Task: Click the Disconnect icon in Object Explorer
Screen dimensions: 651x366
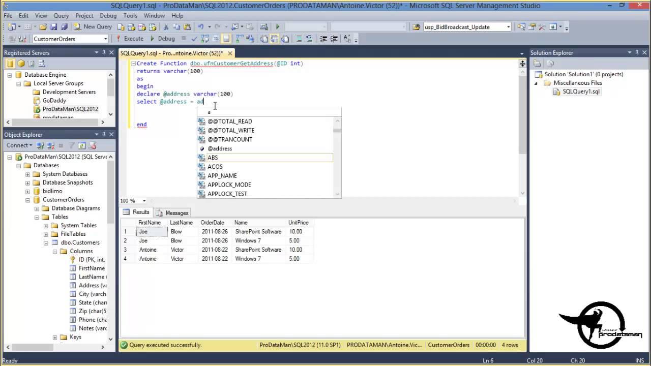Action: tap(51, 145)
